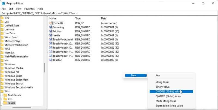
Task: Open the Favorites menu
Action: [29, 9]
